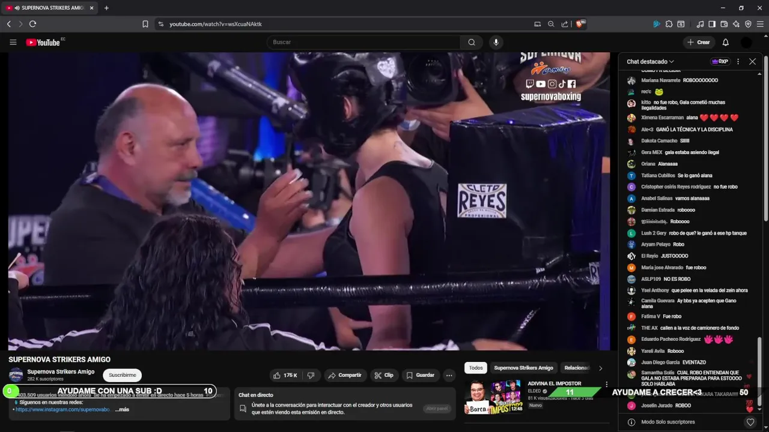
Task: Open YouTube notifications bell
Action: coord(725,42)
